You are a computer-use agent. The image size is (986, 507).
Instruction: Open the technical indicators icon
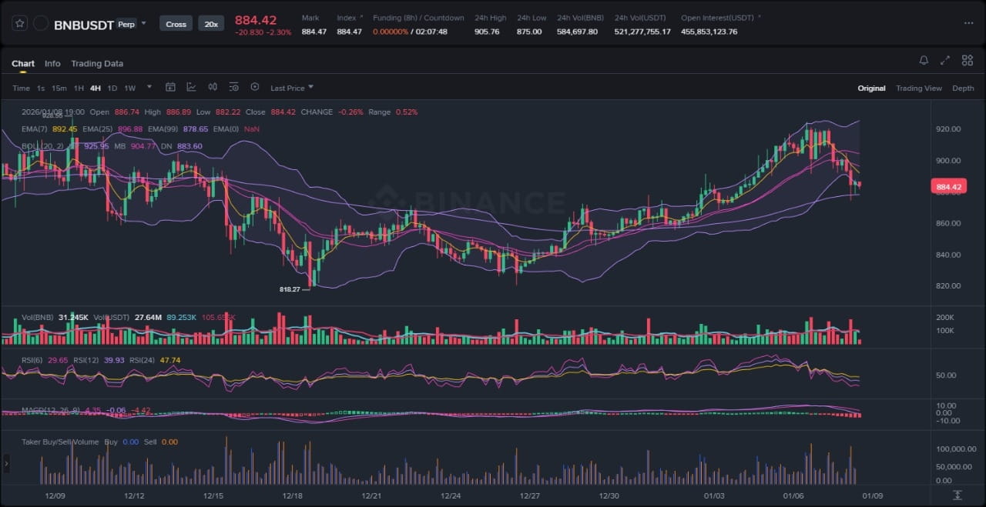point(191,87)
